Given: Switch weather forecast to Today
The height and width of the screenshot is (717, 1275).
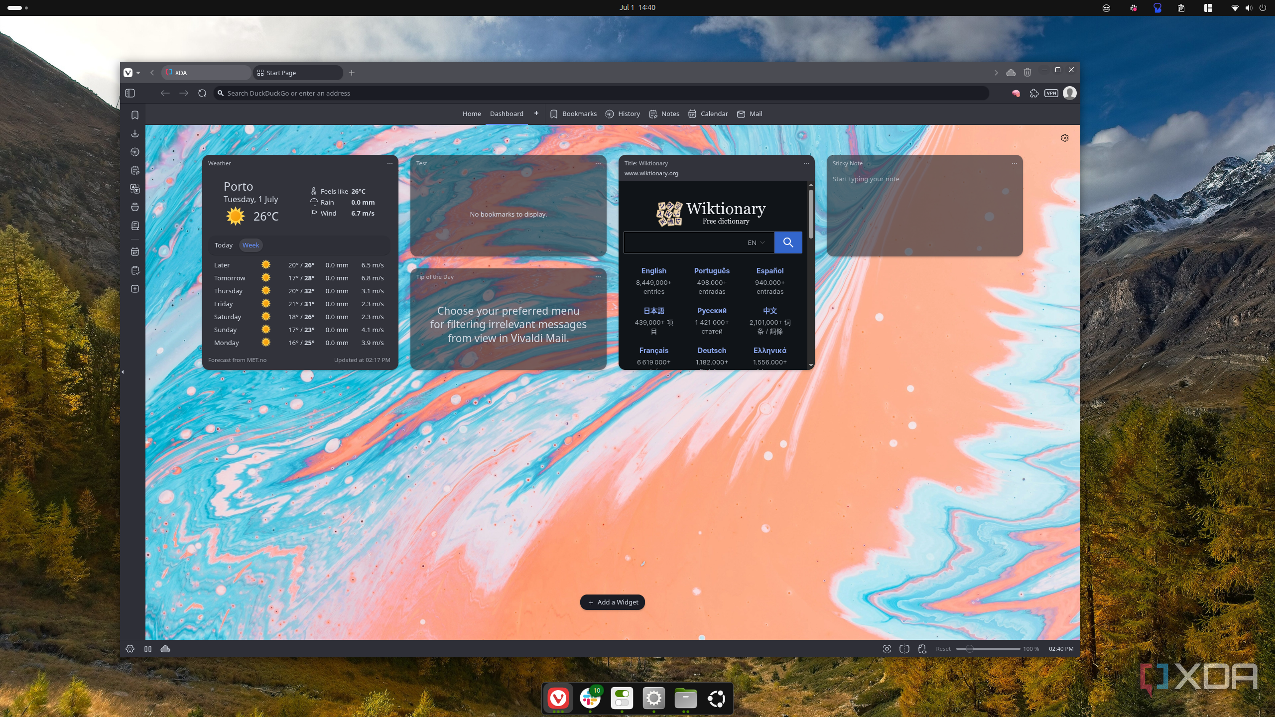Looking at the screenshot, I should pos(223,245).
